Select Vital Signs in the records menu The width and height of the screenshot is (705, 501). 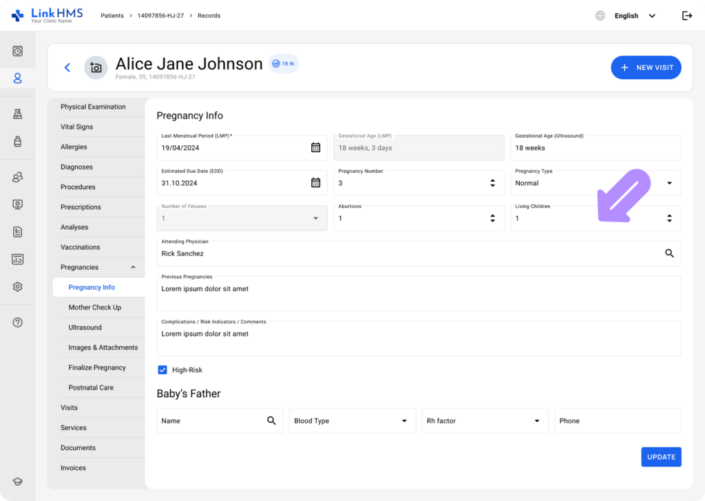77,127
